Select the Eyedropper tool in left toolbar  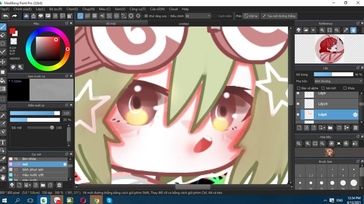coord(3,169)
